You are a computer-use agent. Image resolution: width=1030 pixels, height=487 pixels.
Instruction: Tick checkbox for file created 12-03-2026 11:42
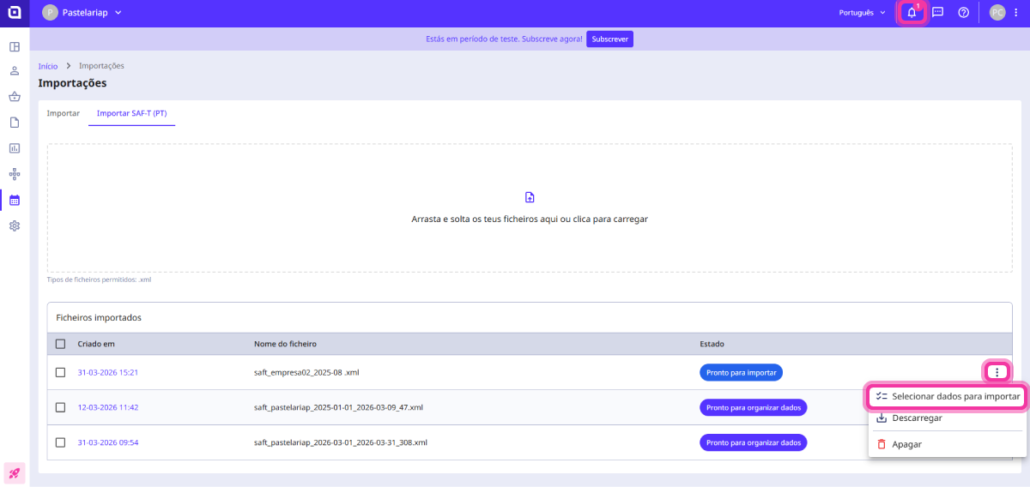(x=60, y=407)
